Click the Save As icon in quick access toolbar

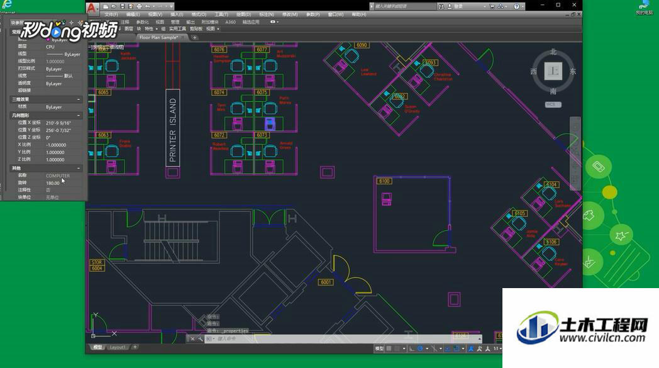coord(131,6)
